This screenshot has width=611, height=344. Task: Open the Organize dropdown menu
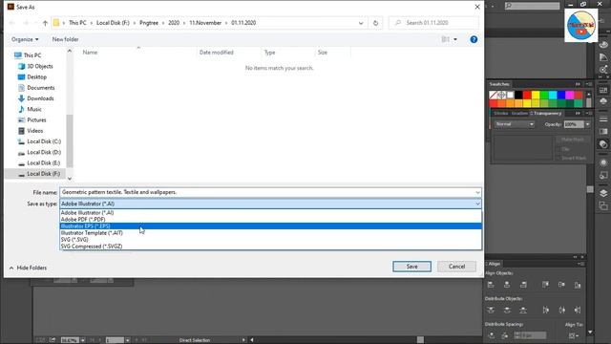(x=25, y=39)
